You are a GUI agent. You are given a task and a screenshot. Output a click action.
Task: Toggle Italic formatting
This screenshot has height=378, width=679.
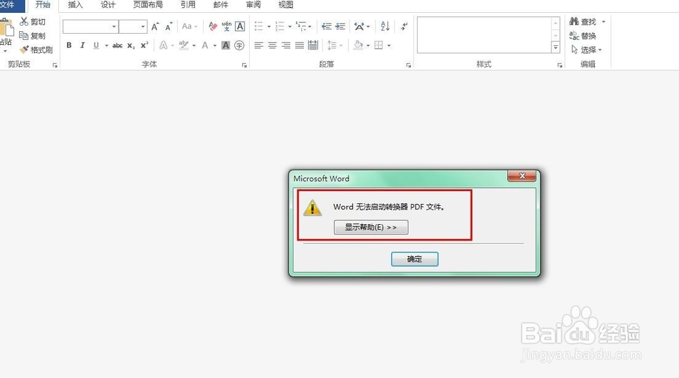[x=82, y=45]
